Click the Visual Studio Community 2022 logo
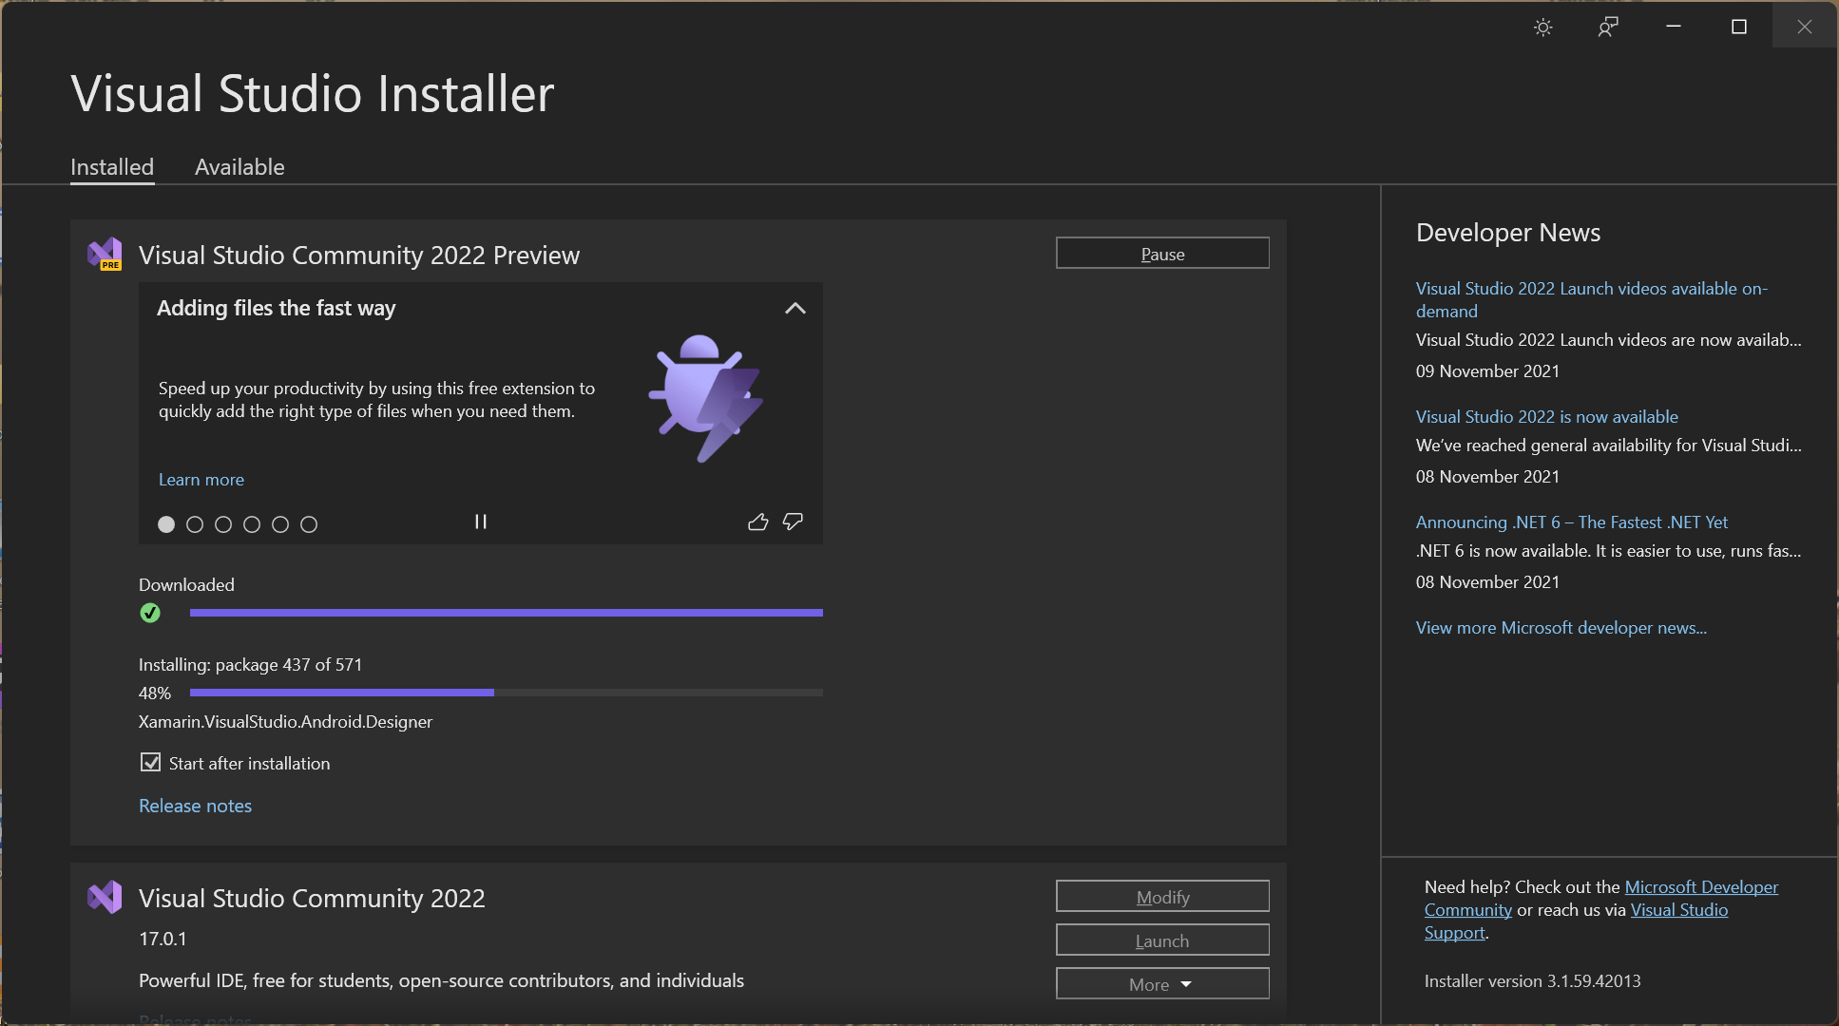Viewport: 1839px width, 1026px height. 105,896
